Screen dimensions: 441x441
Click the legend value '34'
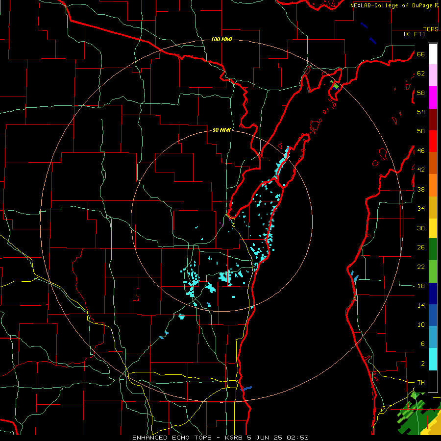coord(421,209)
